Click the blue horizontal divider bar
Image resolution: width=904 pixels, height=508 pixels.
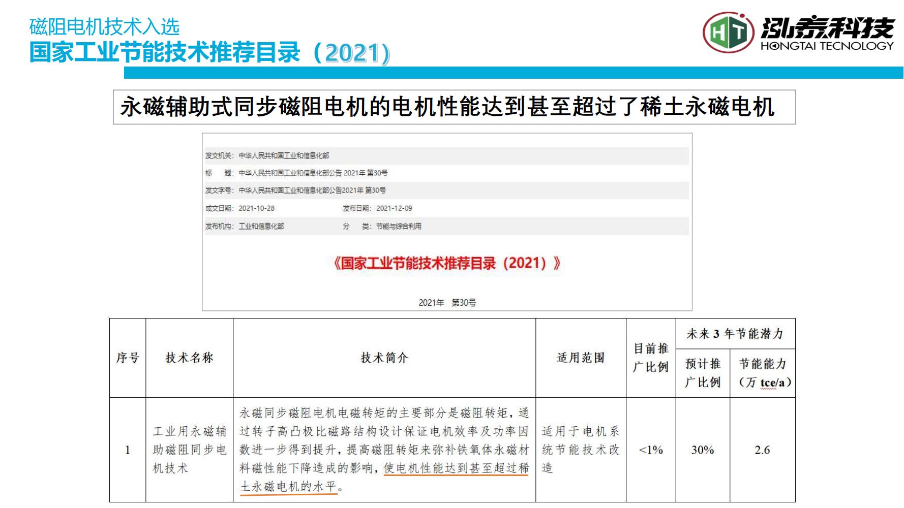point(513,73)
